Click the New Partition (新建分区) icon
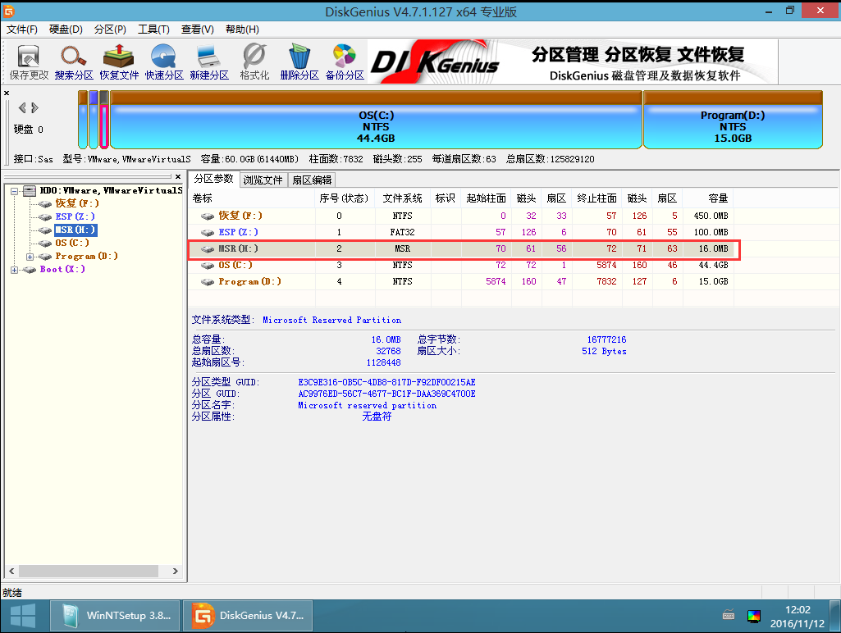841x633 pixels. click(x=208, y=62)
